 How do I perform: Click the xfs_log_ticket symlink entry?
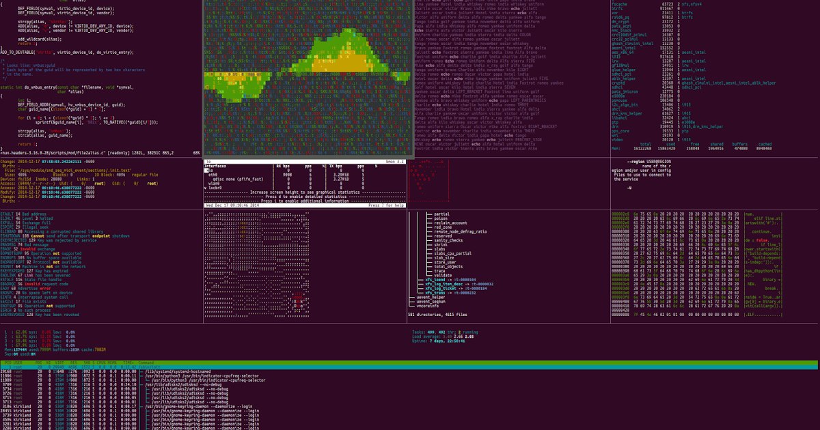click(456, 289)
